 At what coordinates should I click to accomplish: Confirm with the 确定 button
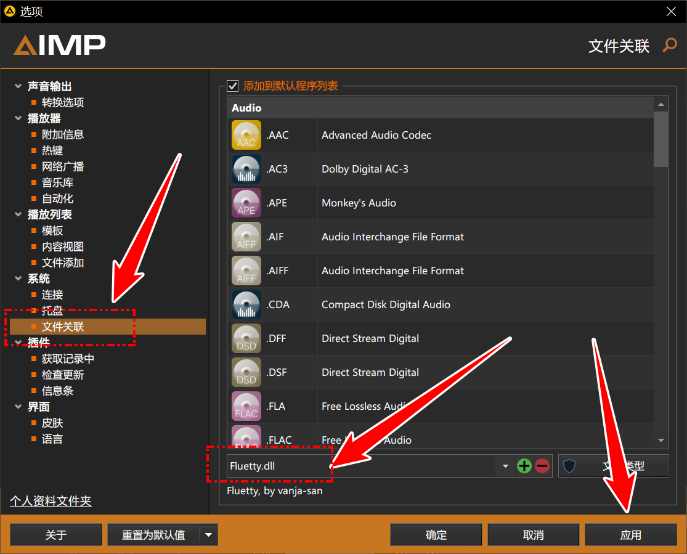coord(436,535)
